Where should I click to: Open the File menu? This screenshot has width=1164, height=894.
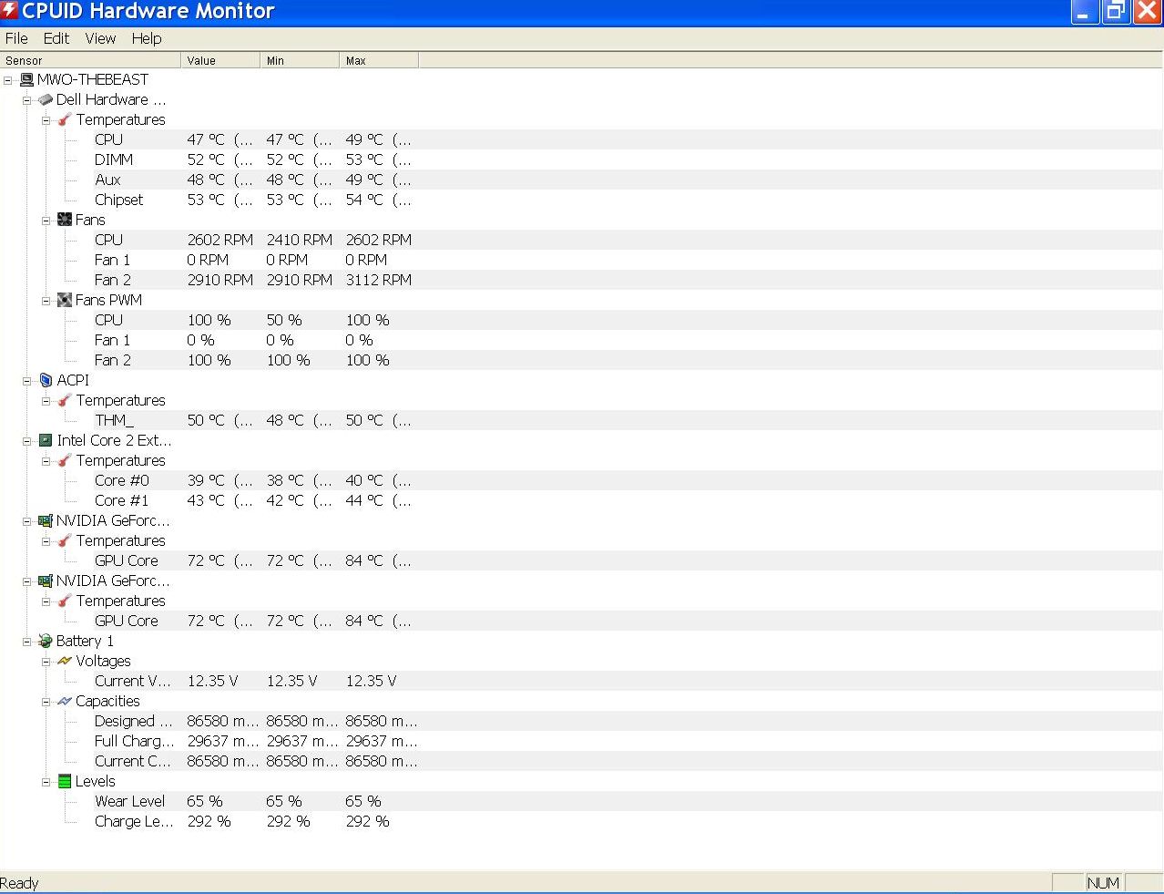tap(16, 38)
